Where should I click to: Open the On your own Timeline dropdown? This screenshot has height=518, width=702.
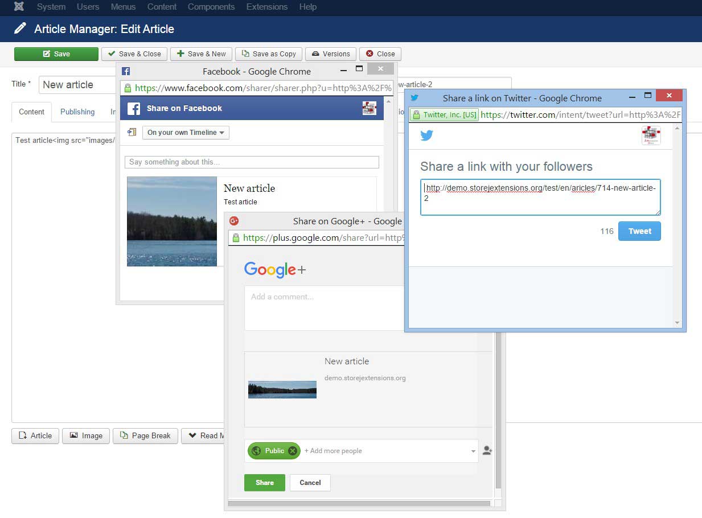tap(186, 133)
